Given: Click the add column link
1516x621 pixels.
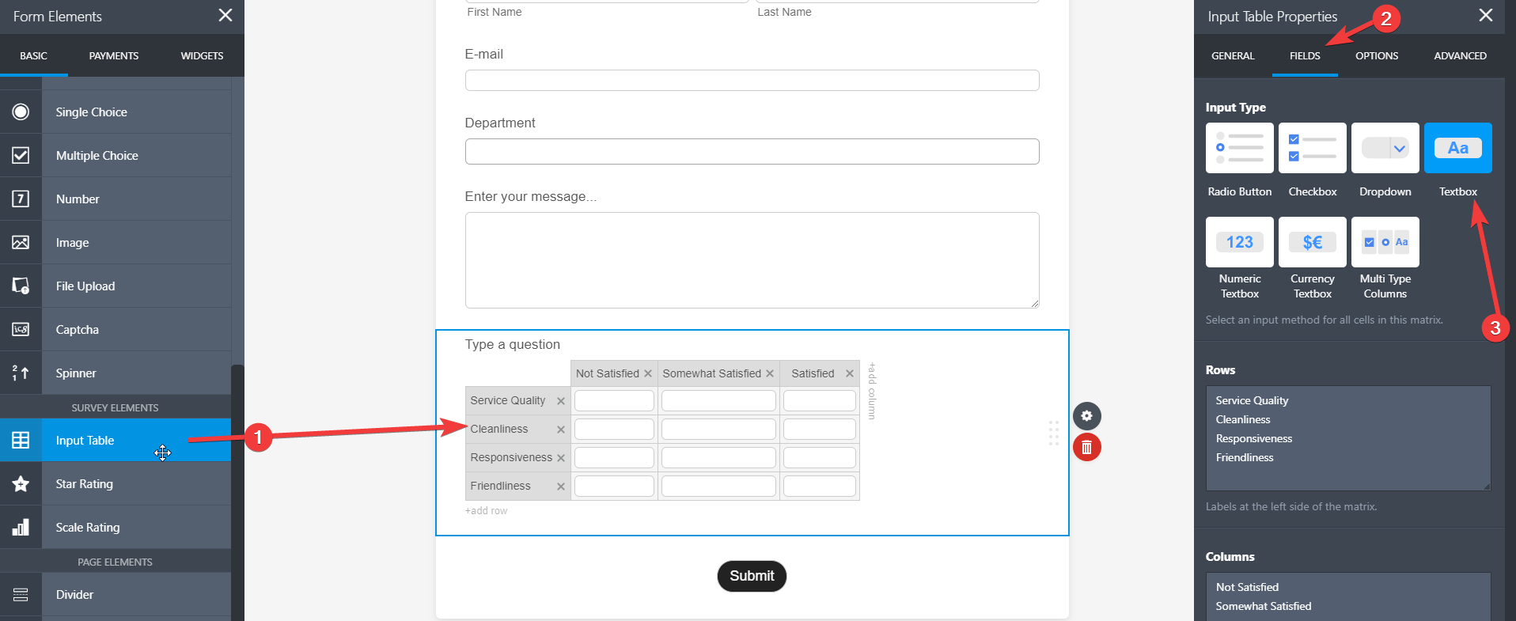Looking at the screenshot, I should click(872, 391).
